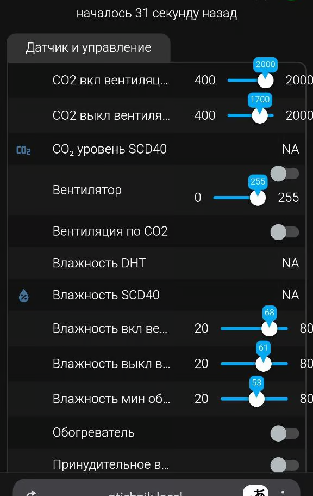Click the Влажность мин slider handle at 53
Screen dimensions: 313x496
[256, 399]
